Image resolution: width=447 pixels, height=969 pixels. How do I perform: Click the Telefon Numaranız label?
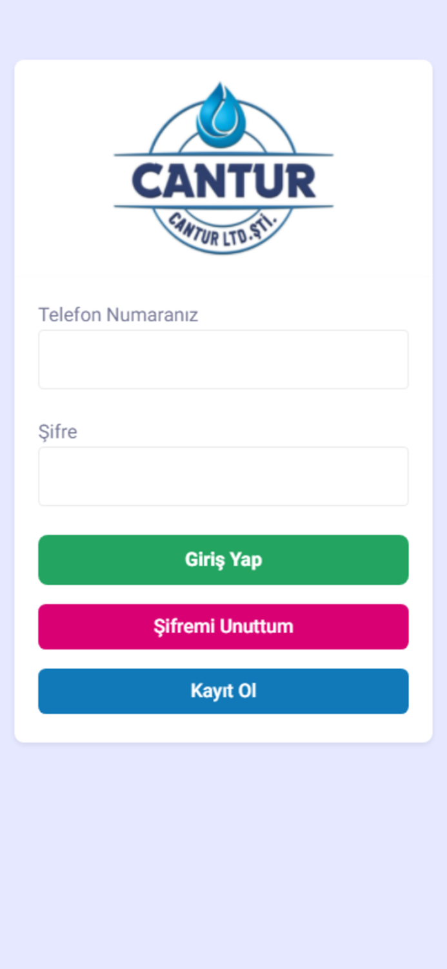(119, 315)
